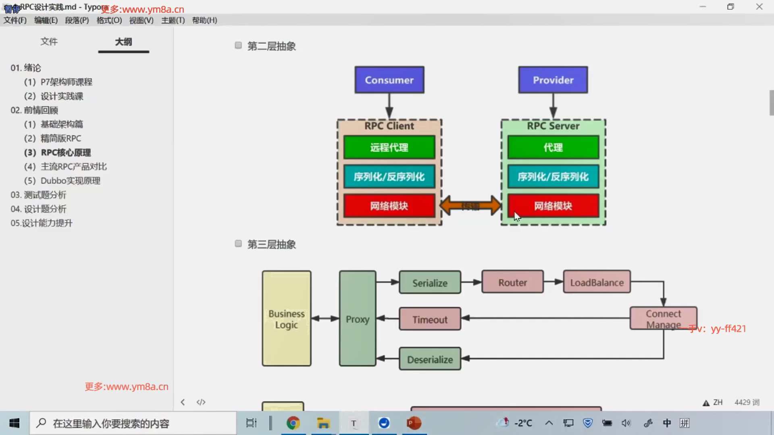
Task: Click the sidebar toggle back arrow icon
Action: [x=183, y=402]
